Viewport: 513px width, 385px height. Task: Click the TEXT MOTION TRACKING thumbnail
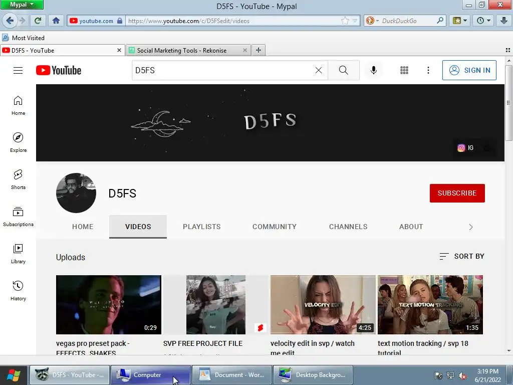tap(430, 305)
